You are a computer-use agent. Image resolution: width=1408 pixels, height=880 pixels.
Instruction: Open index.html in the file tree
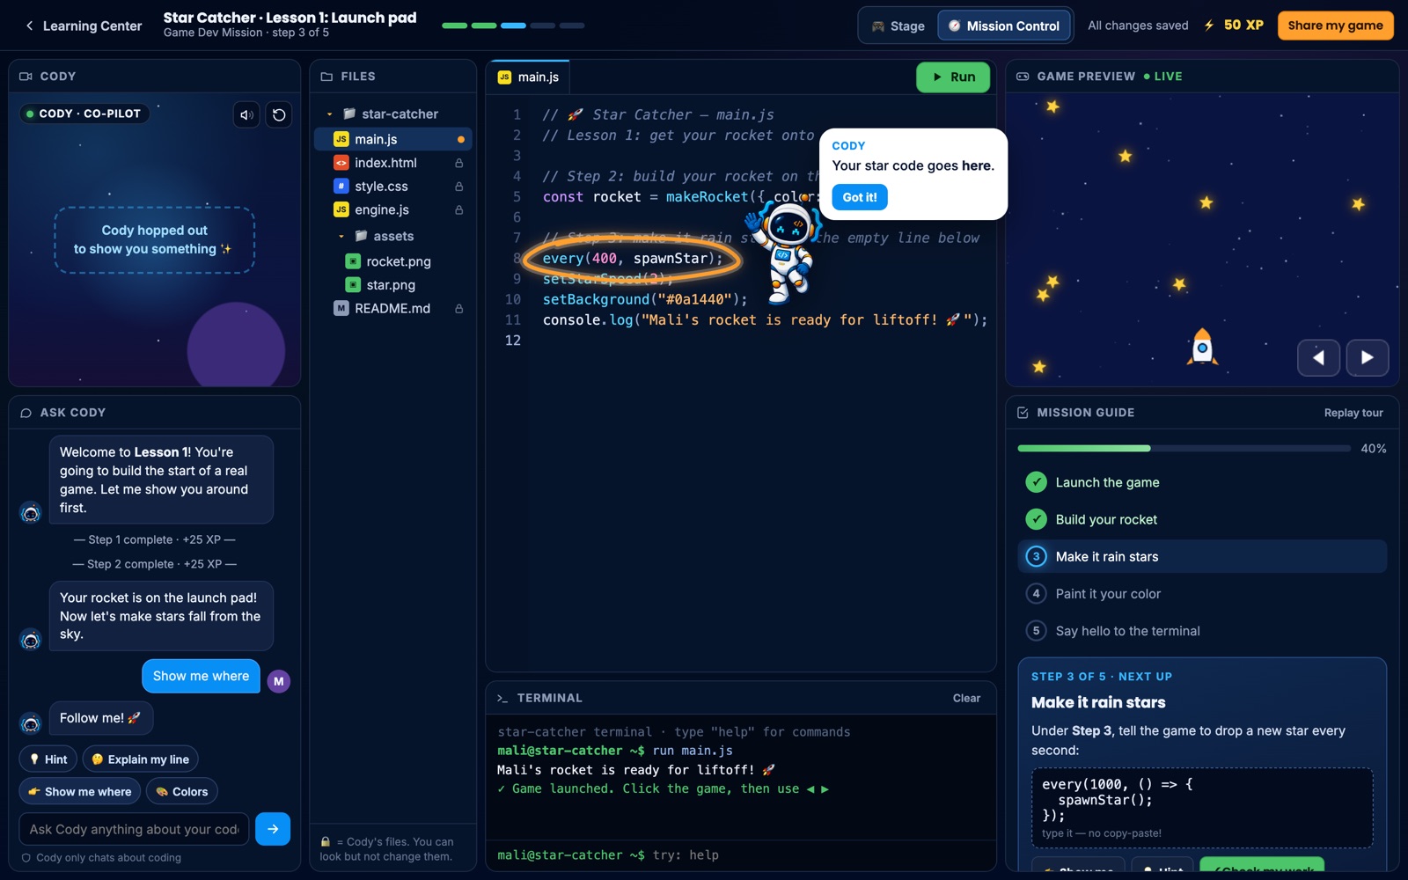click(393, 163)
